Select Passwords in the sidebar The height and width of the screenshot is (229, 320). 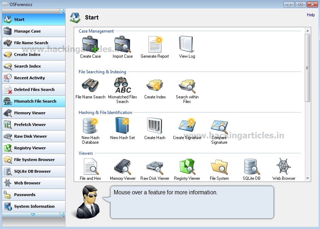click(x=34, y=195)
